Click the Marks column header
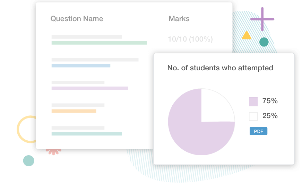Viewport: 302px width, 185px height. pyautogui.click(x=179, y=19)
